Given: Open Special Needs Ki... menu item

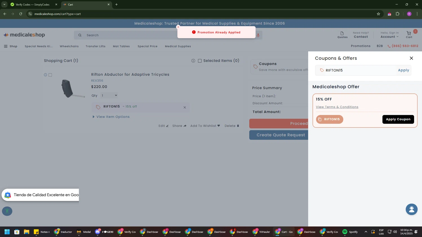Looking at the screenshot, I should (x=39, y=46).
